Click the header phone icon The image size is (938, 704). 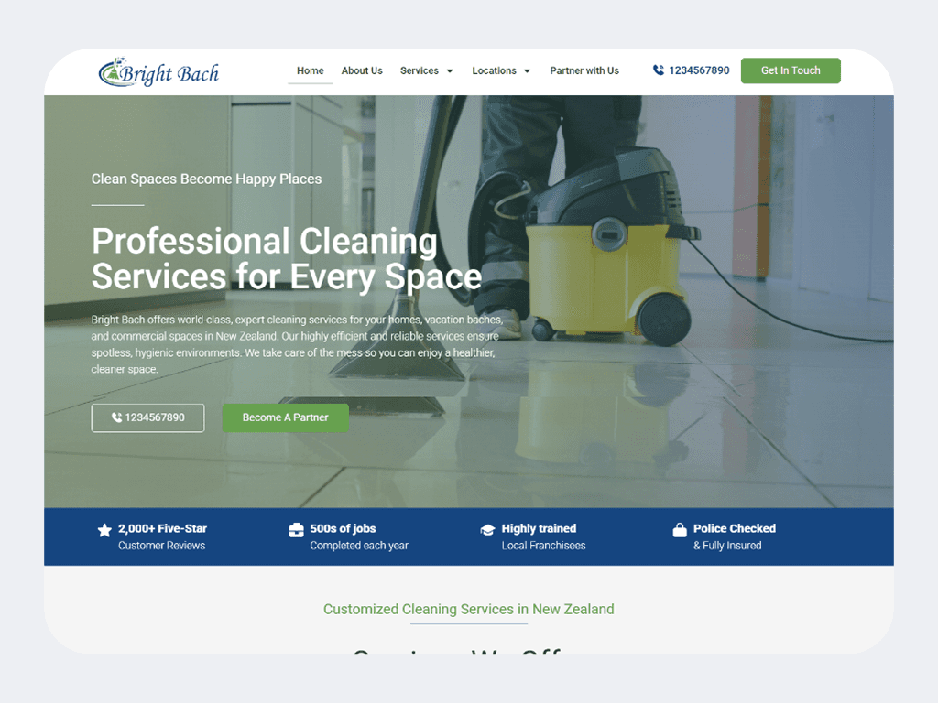click(658, 70)
